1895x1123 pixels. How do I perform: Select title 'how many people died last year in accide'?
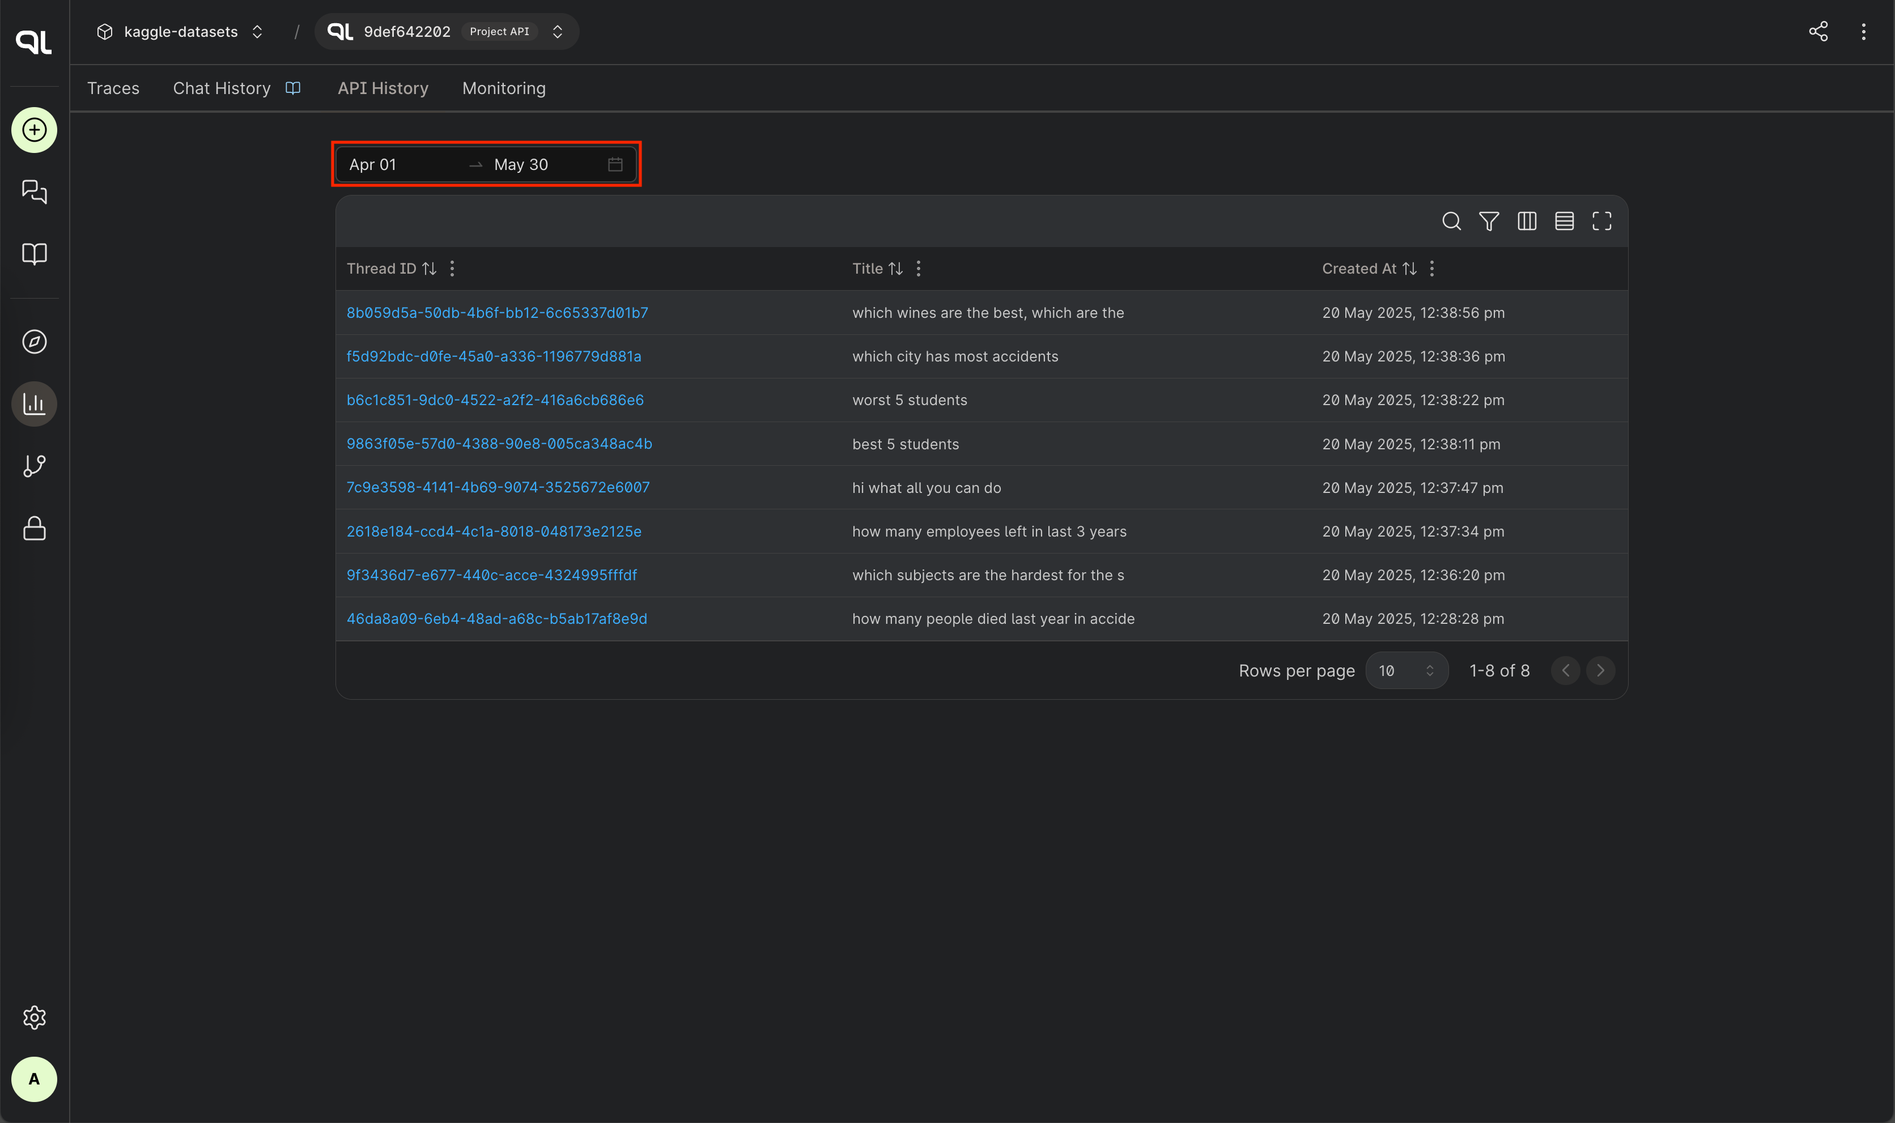coord(993,618)
